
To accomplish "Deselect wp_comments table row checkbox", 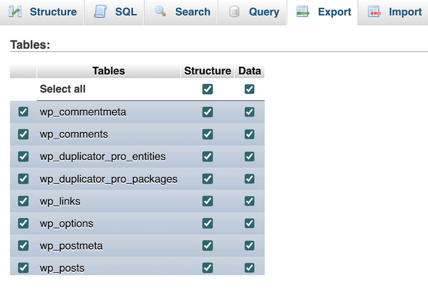I will 23,134.
